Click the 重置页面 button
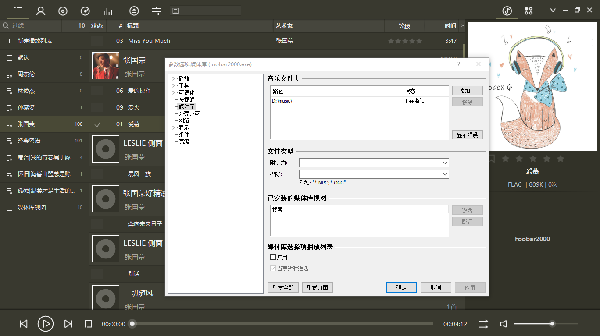The image size is (600, 336). click(x=318, y=287)
